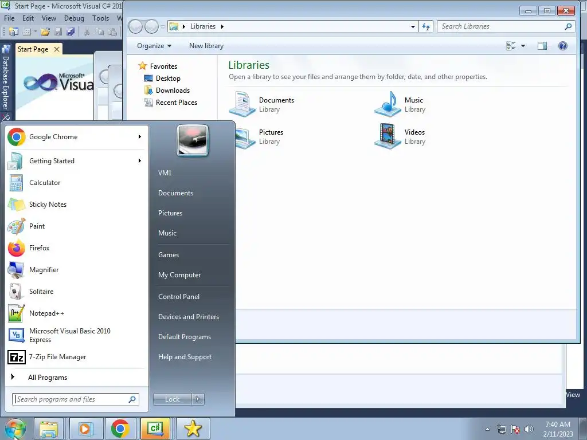Launch Sticky Notes from Start menu

point(77,205)
